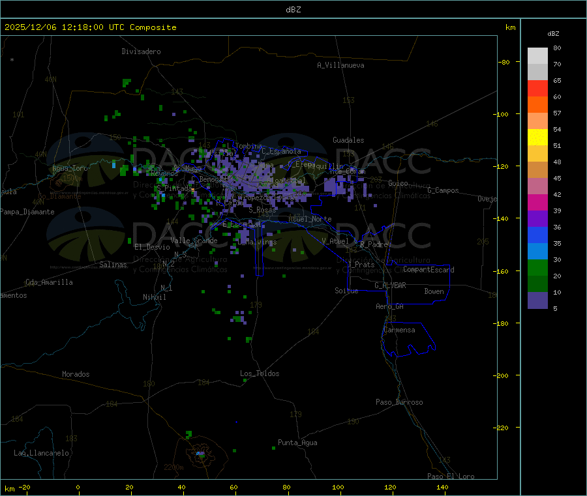Image resolution: width=587 pixels, height=496 pixels.
Task: Click the -160 tick on the right axis
Action: click(502, 271)
